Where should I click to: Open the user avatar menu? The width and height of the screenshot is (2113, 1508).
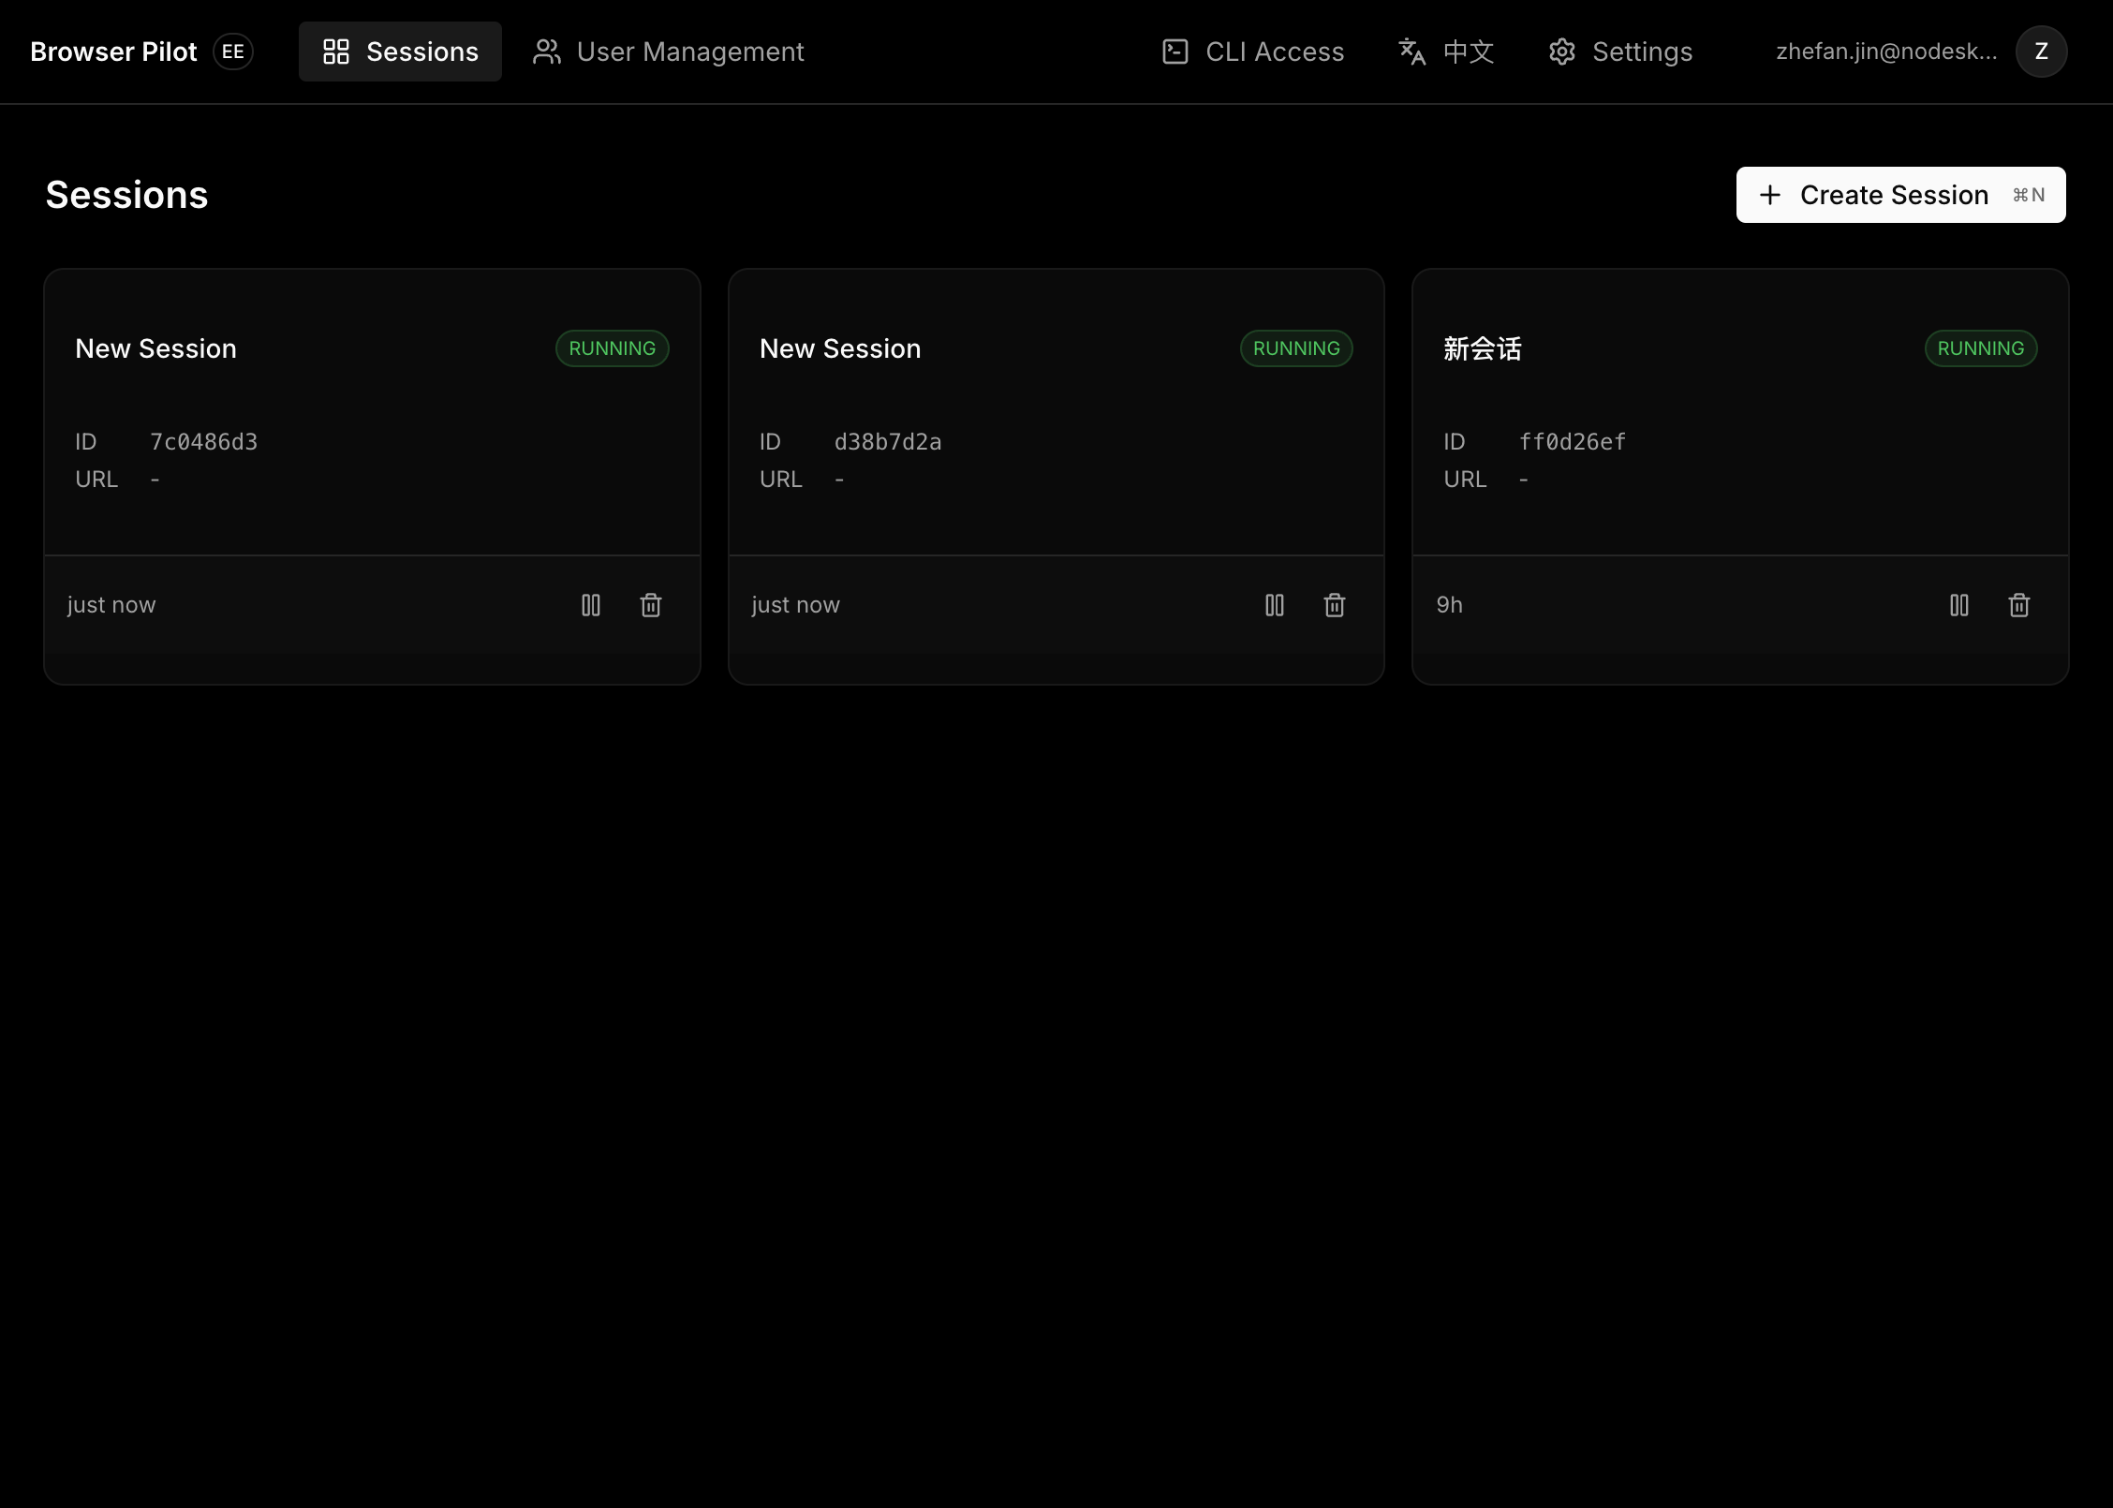coord(2042,52)
